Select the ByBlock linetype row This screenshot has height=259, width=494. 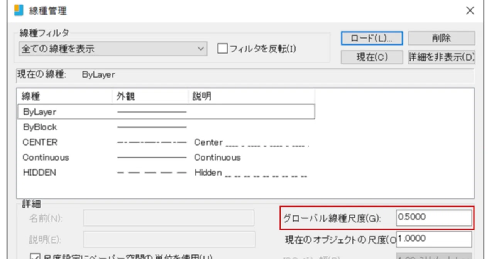pos(166,127)
